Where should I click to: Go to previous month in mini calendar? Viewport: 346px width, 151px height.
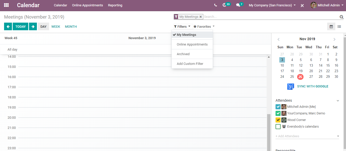278,39
